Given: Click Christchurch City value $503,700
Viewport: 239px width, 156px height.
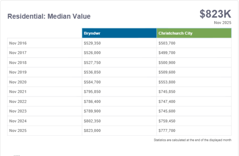Looking at the screenshot, I should pos(167,43).
